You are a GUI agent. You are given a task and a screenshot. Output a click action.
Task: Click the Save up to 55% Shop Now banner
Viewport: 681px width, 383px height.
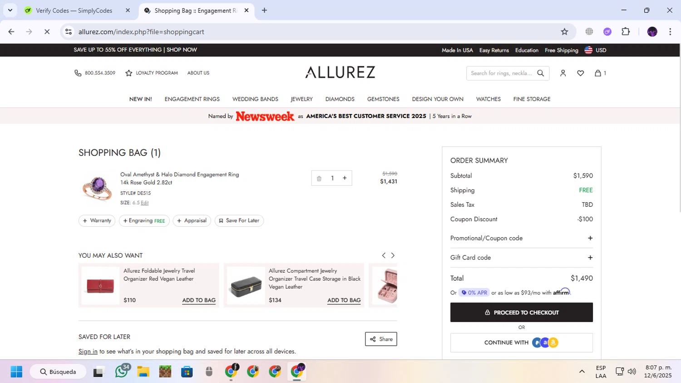point(135,50)
